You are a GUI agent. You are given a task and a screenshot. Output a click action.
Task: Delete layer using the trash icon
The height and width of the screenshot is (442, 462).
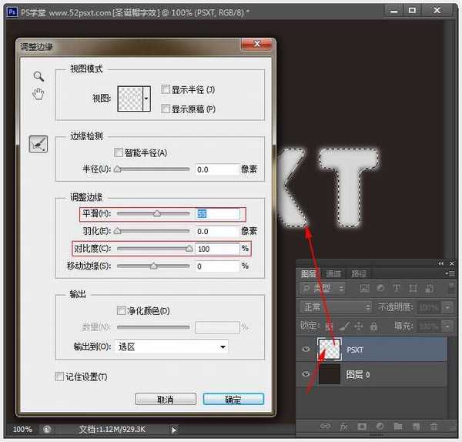[x=434, y=426]
